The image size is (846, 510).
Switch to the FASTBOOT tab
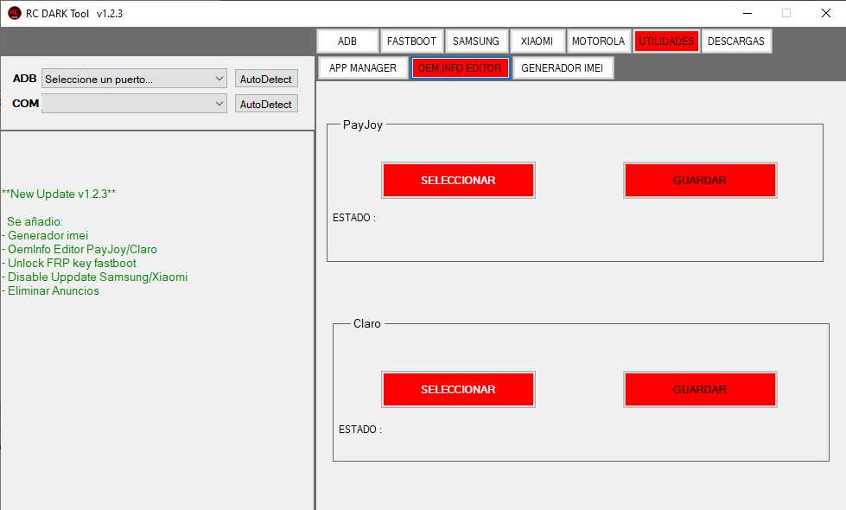[411, 41]
